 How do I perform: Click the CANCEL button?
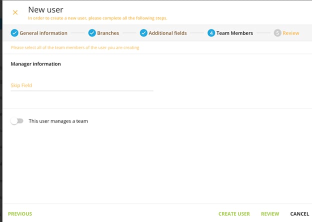click(299, 214)
